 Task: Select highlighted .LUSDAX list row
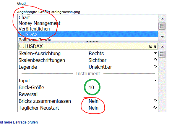click(88, 34)
